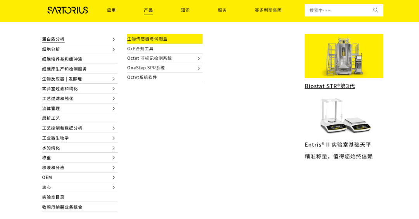Expand the OEM chevron
Image resolution: width=419 pixels, height=219 pixels.
114,178
